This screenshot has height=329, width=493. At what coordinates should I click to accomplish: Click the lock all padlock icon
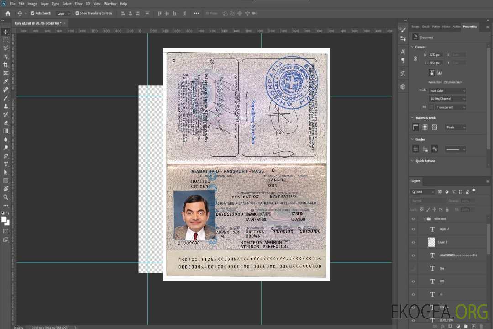pos(447,209)
